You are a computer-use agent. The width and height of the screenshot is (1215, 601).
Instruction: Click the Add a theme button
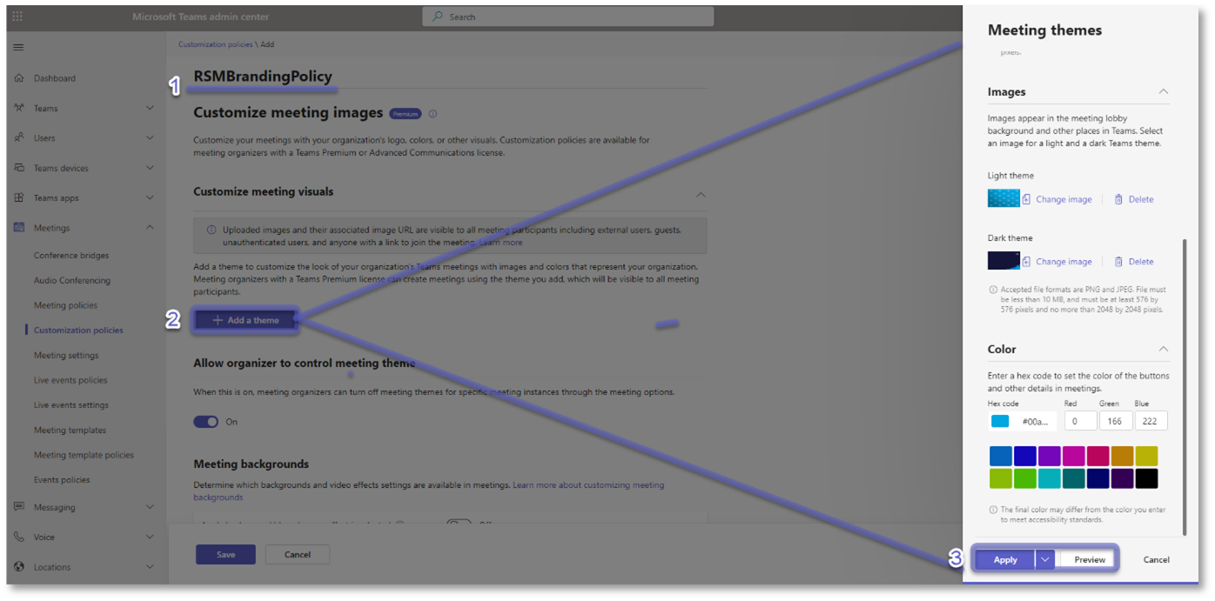click(246, 320)
